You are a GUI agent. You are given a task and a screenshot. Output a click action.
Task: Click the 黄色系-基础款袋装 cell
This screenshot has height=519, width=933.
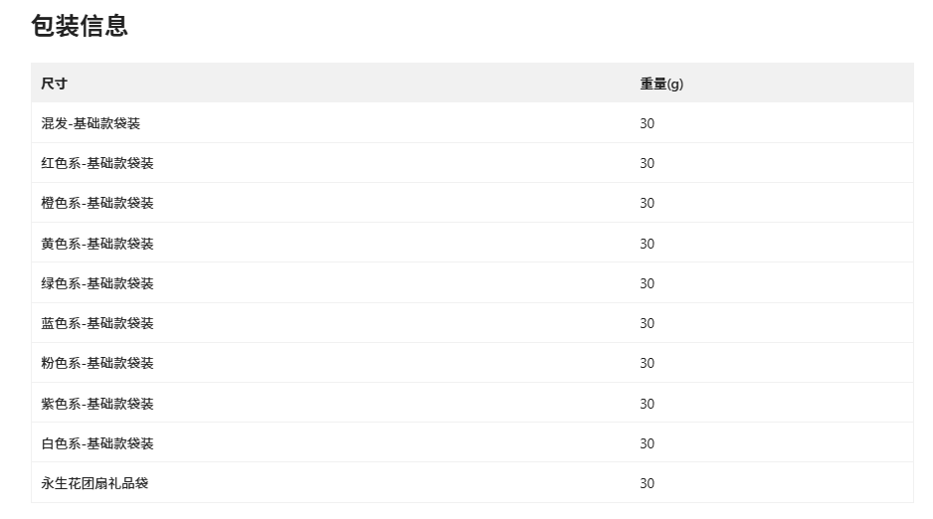coord(97,244)
